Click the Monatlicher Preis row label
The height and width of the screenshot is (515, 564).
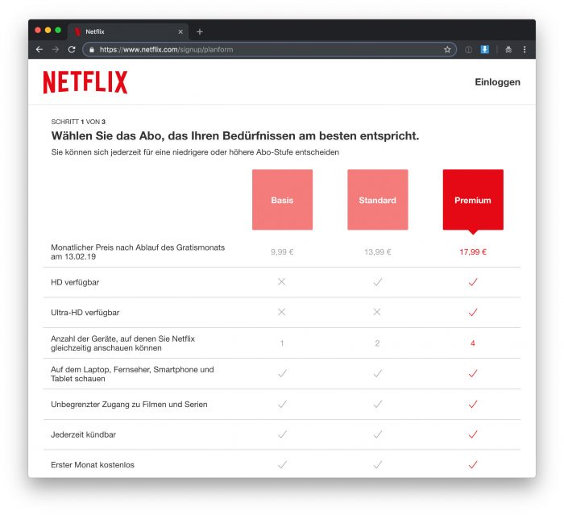click(138, 252)
